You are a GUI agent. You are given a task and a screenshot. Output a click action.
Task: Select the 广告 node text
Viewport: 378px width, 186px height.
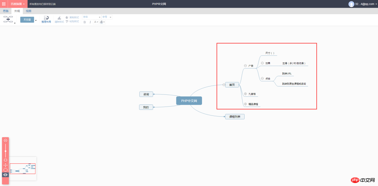coord(251,66)
